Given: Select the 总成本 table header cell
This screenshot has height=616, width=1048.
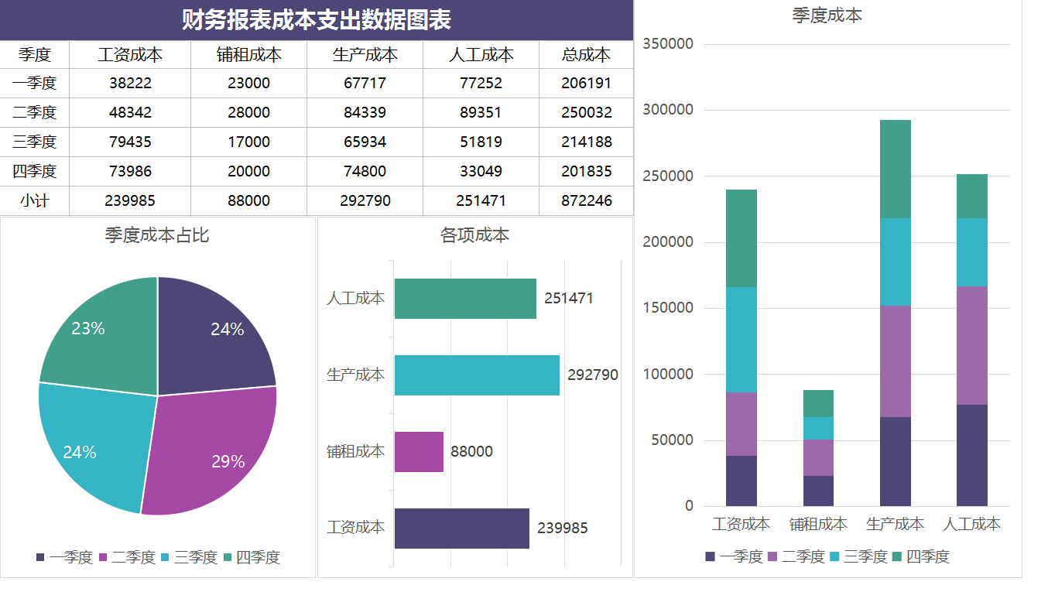Looking at the screenshot, I should pos(587,54).
